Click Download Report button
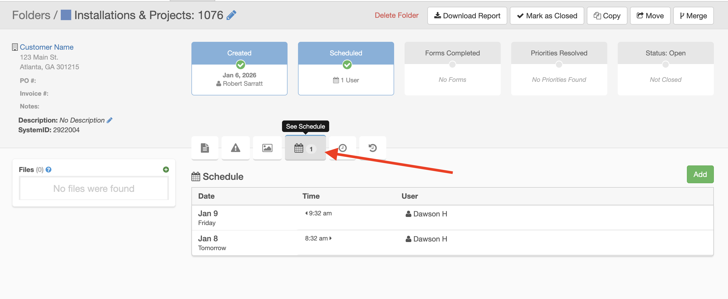 pos(467,16)
